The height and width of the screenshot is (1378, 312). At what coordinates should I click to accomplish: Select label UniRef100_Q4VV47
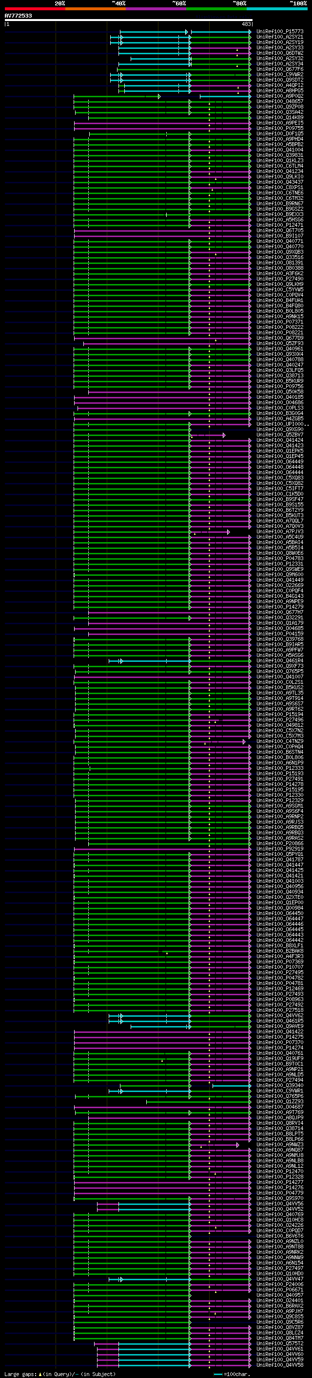pyautogui.click(x=279, y=1279)
